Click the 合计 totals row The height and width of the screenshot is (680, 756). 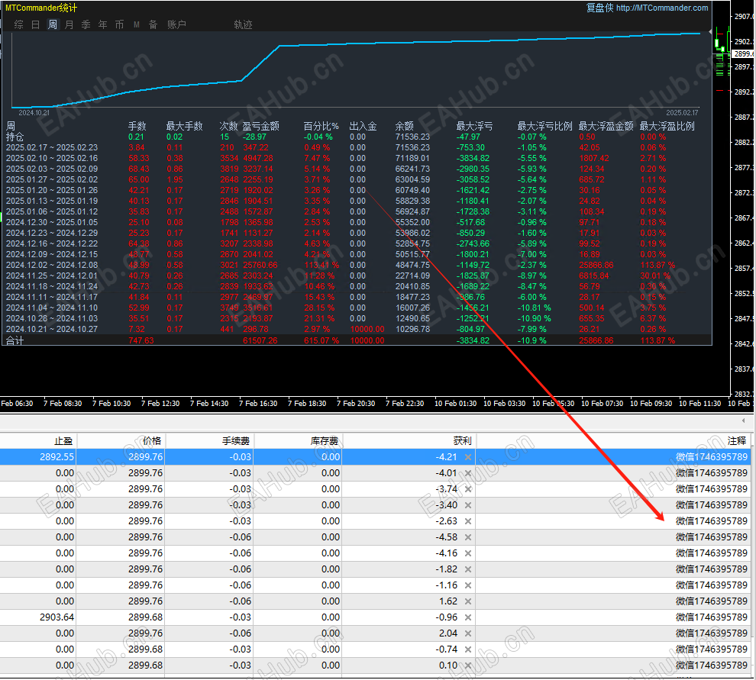coord(357,340)
